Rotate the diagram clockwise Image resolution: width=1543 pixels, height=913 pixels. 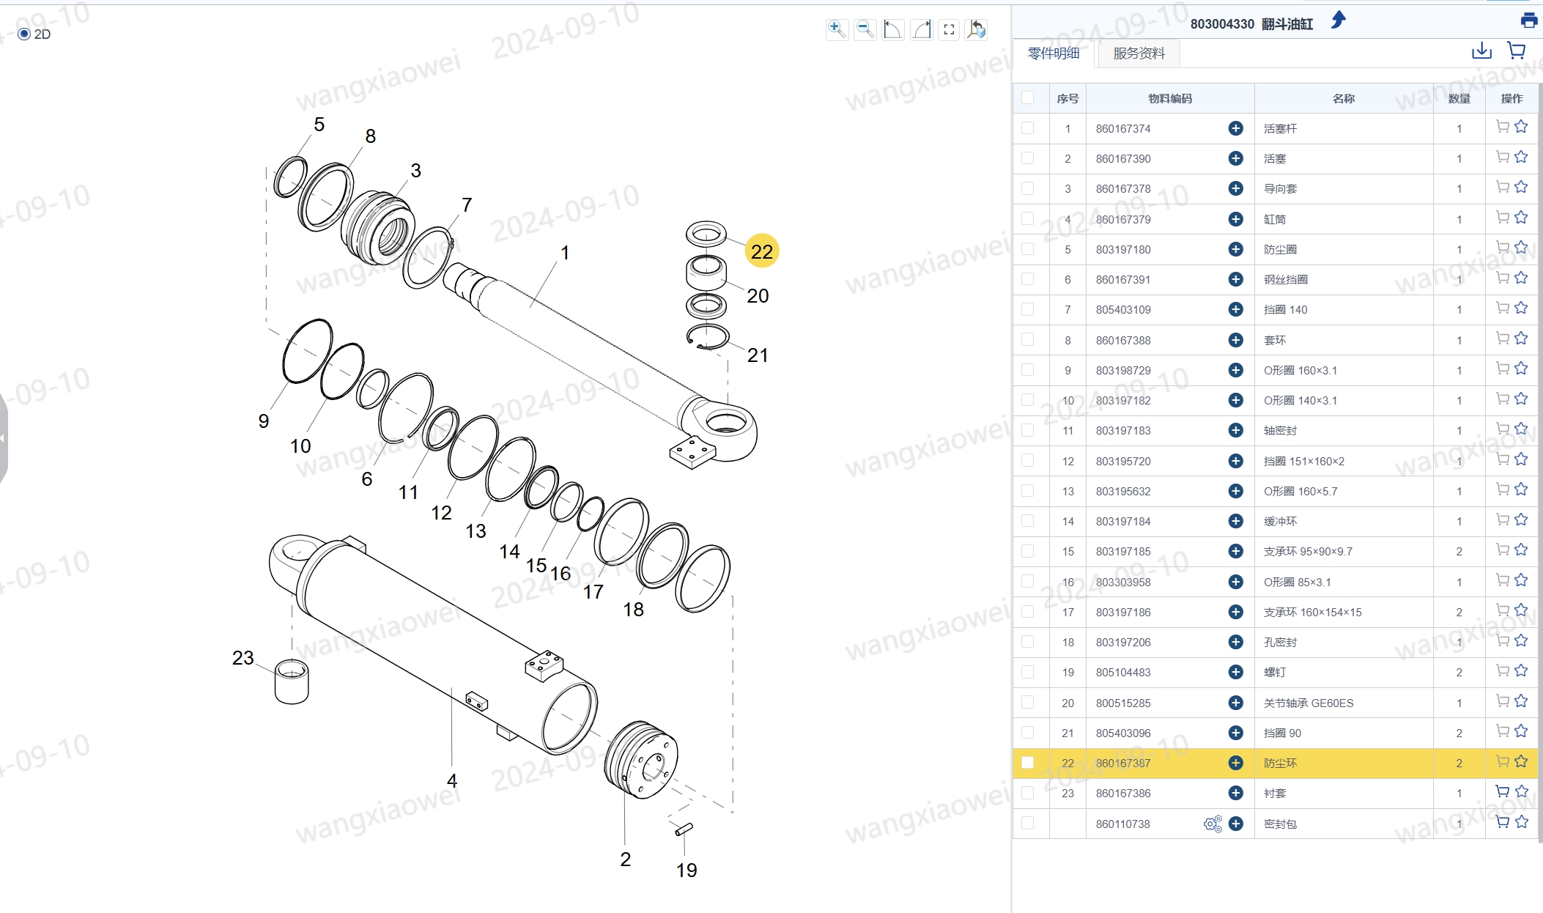click(x=921, y=29)
